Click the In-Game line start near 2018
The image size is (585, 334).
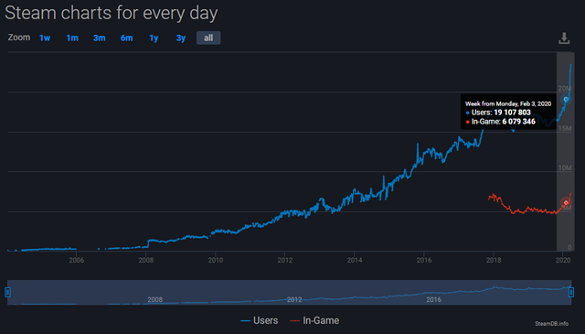(x=489, y=199)
